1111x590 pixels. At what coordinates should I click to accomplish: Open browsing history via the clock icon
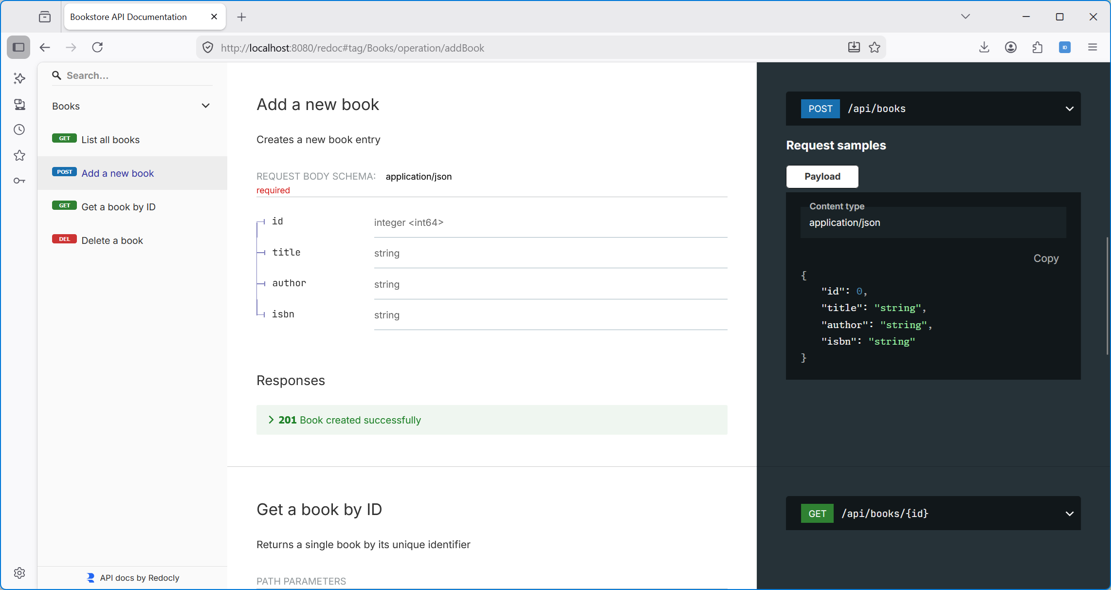coord(19,130)
